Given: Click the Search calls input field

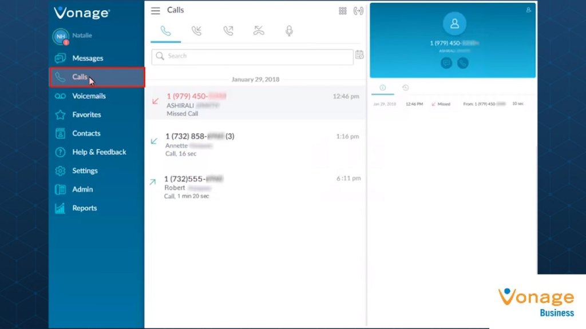Looking at the screenshot, I should 252,56.
